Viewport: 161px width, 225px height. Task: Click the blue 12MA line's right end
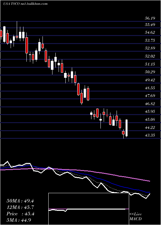click(x=149, y=192)
